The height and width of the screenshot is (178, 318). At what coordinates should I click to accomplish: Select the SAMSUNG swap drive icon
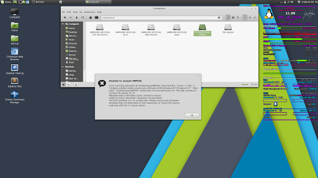point(177,30)
